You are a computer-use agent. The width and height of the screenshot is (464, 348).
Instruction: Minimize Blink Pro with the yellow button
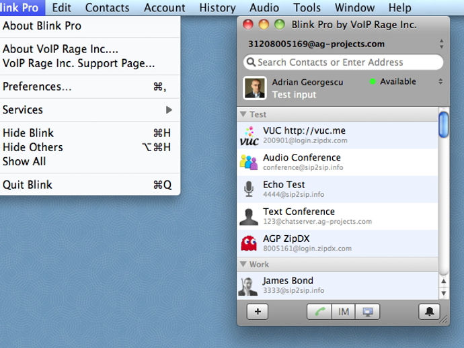click(264, 24)
